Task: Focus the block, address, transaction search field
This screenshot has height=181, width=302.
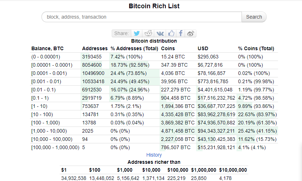Action: 142,17
